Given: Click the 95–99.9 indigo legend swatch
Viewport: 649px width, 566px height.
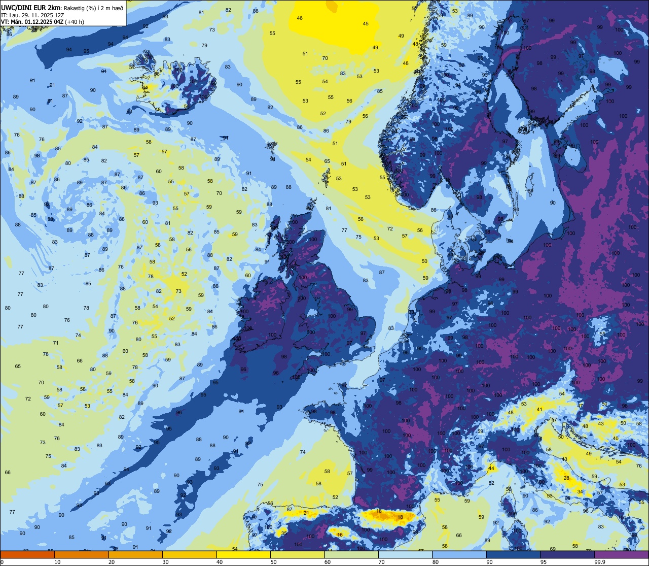Looking at the screenshot, I should pos(567,554).
